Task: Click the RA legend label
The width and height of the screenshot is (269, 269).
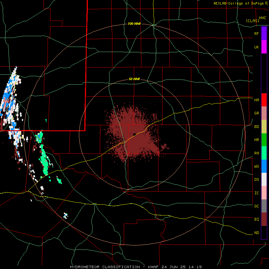Action: point(256,153)
